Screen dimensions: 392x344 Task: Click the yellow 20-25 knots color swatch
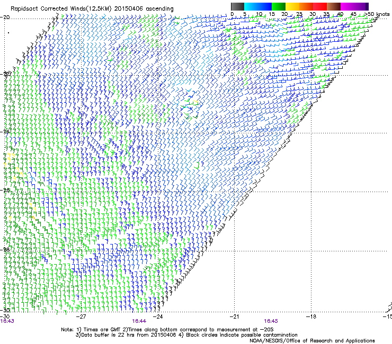[292, 6]
